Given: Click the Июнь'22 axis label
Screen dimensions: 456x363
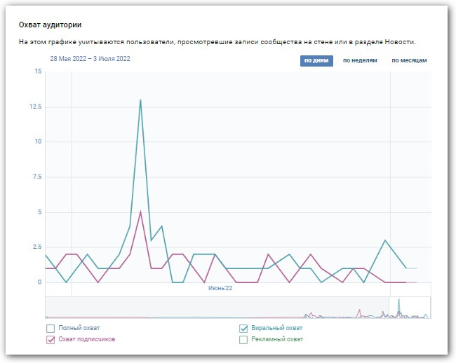Looking at the screenshot, I should click(x=220, y=287).
